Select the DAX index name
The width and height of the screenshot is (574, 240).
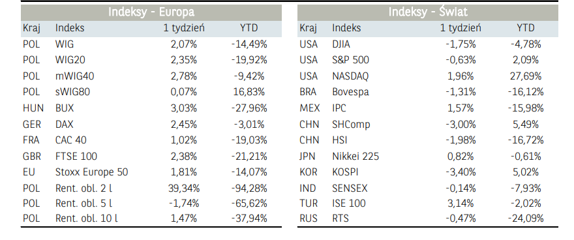(x=64, y=125)
